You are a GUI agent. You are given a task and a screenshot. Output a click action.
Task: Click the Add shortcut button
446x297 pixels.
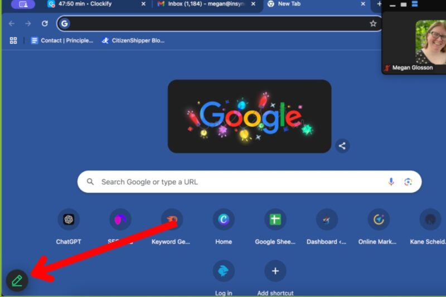(275, 278)
